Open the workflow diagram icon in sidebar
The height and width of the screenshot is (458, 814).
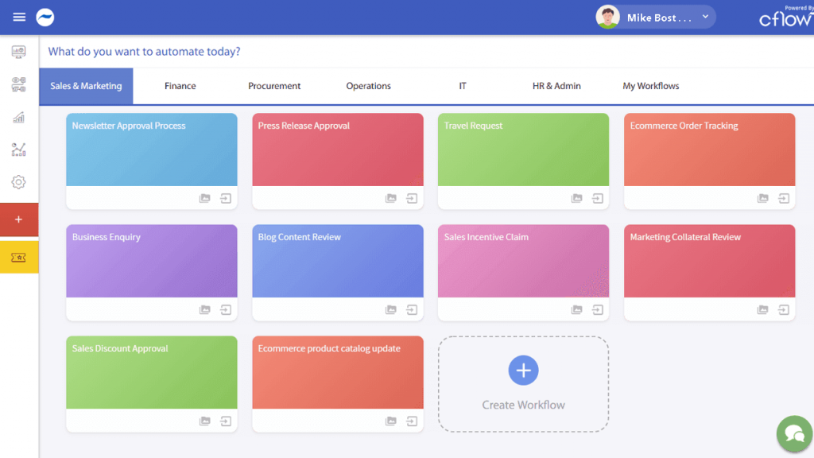click(x=18, y=84)
